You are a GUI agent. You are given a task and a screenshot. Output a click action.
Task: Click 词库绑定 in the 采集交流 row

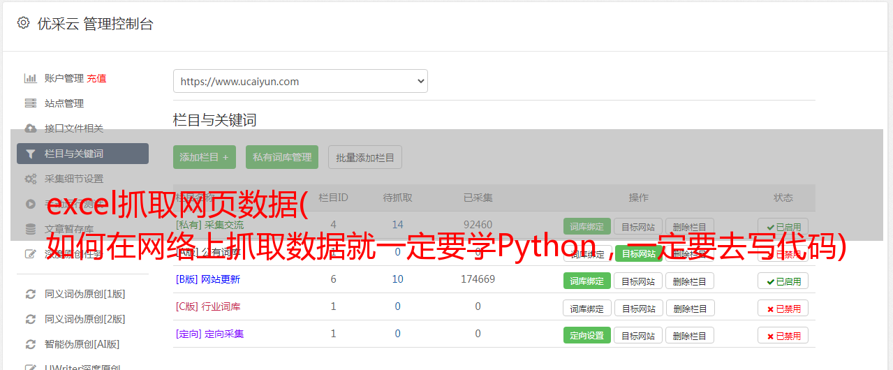[x=587, y=227]
